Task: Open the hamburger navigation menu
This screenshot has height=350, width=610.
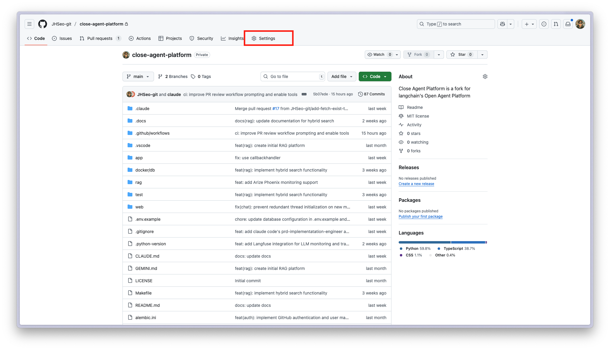Action: pyautogui.click(x=29, y=24)
